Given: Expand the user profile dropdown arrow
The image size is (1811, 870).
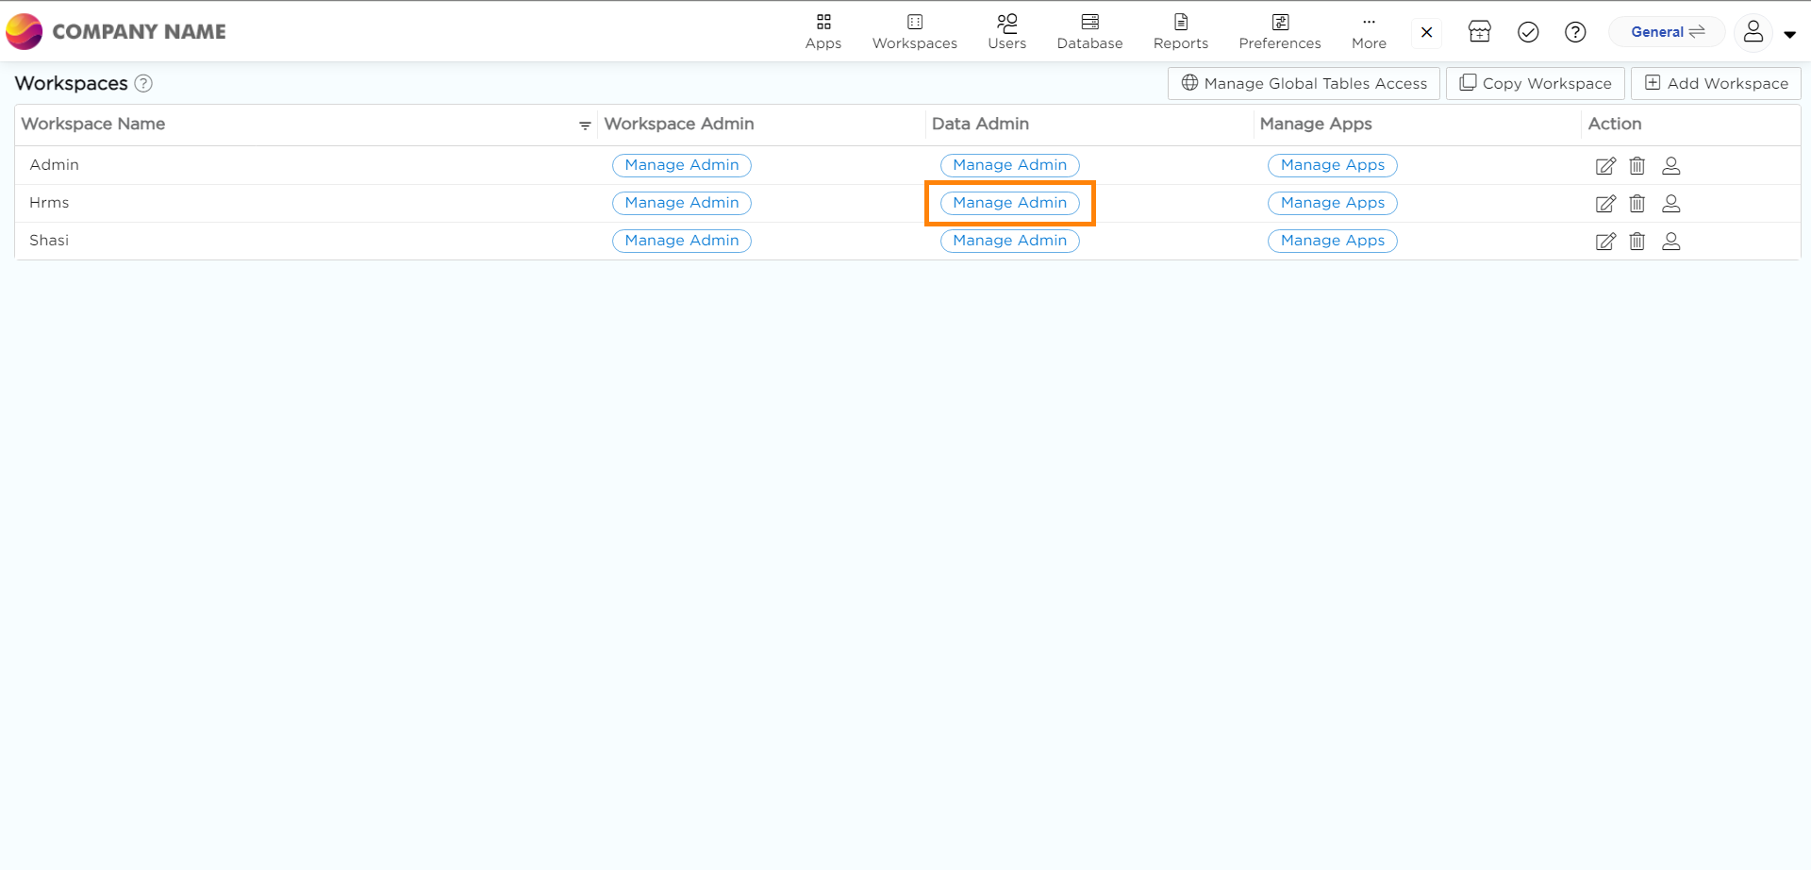Looking at the screenshot, I should (x=1789, y=34).
